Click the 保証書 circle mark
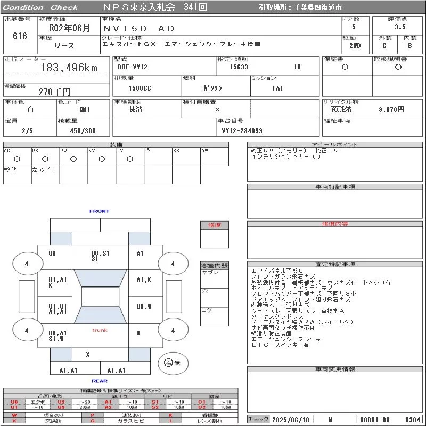This screenshot has width=426, height=426. 345,67
